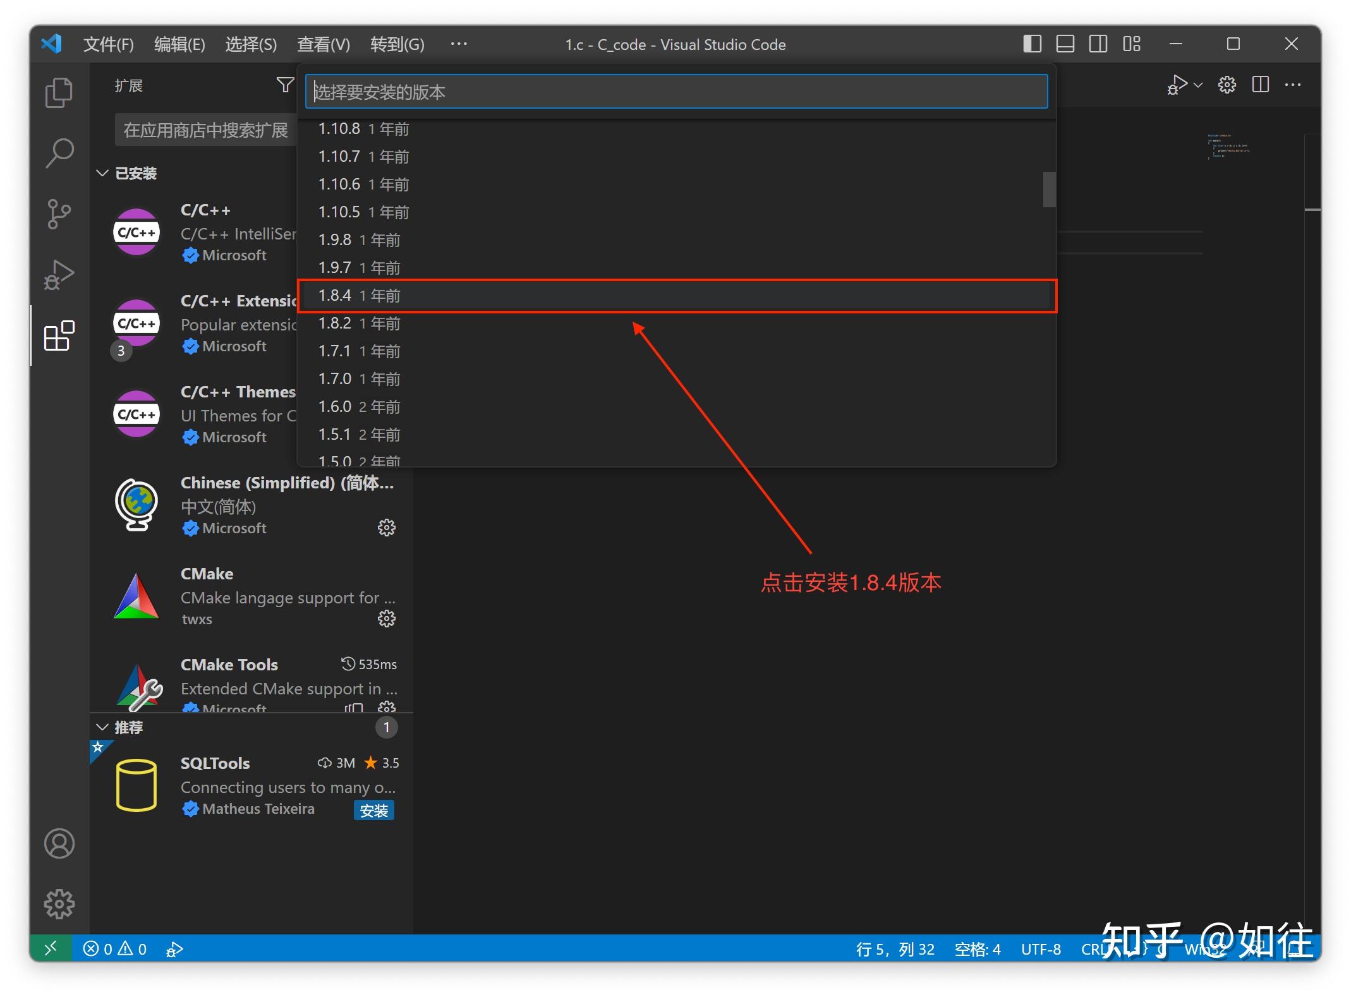Select the Search icon in activity bar
This screenshot has height=997, width=1351.
point(59,152)
